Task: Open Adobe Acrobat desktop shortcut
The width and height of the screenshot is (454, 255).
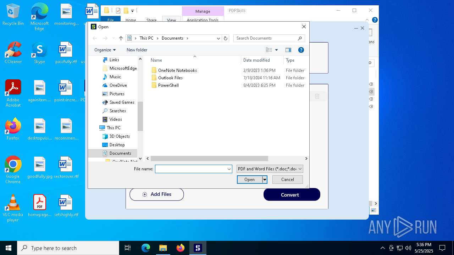Action: click(13, 93)
